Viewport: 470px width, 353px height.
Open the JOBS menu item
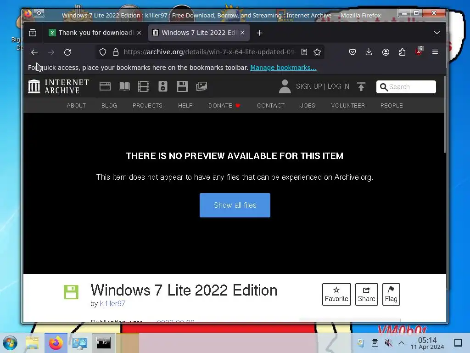coord(308,106)
